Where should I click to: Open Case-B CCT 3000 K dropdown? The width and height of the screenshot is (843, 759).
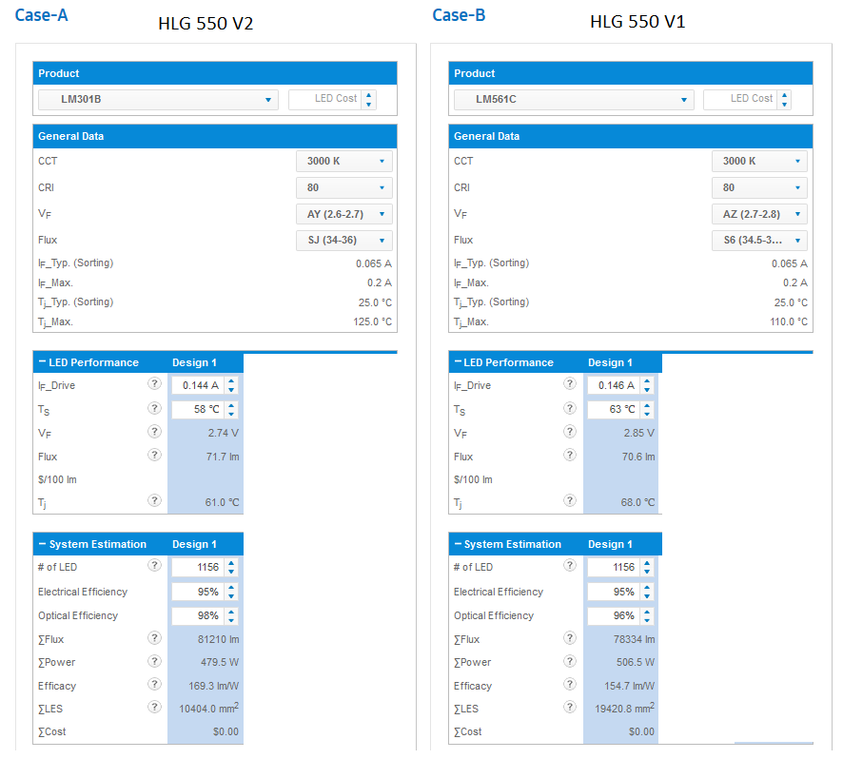tap(759, 162)
